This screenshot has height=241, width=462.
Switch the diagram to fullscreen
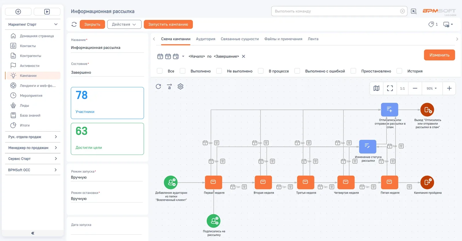pos(390,88)
